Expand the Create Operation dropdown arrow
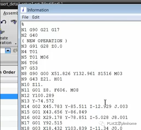 pyautogui.click(x=16, y=44)
